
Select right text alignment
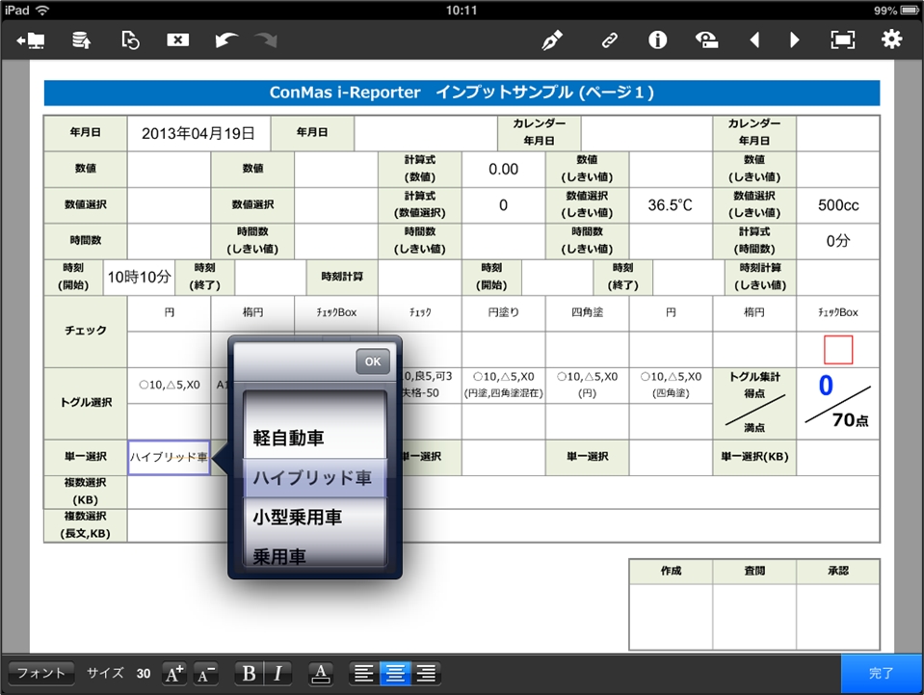click(x=426, y=673)
